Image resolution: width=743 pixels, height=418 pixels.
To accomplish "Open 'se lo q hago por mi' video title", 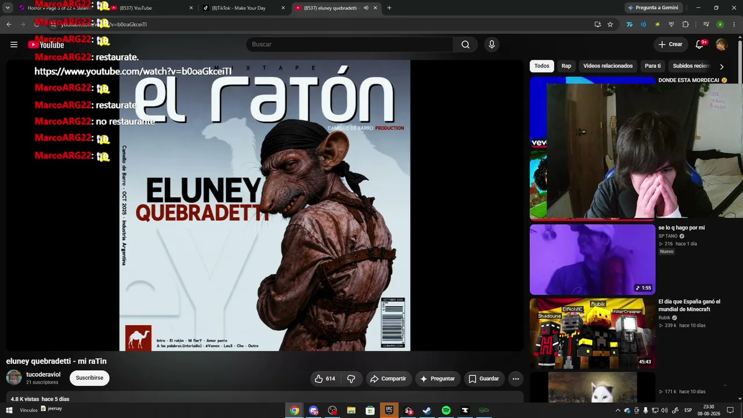I will click(x=681, y=228).
